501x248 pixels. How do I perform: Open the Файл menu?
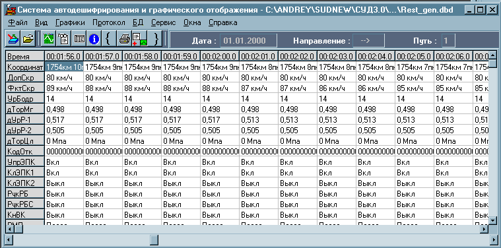[18, 22]
